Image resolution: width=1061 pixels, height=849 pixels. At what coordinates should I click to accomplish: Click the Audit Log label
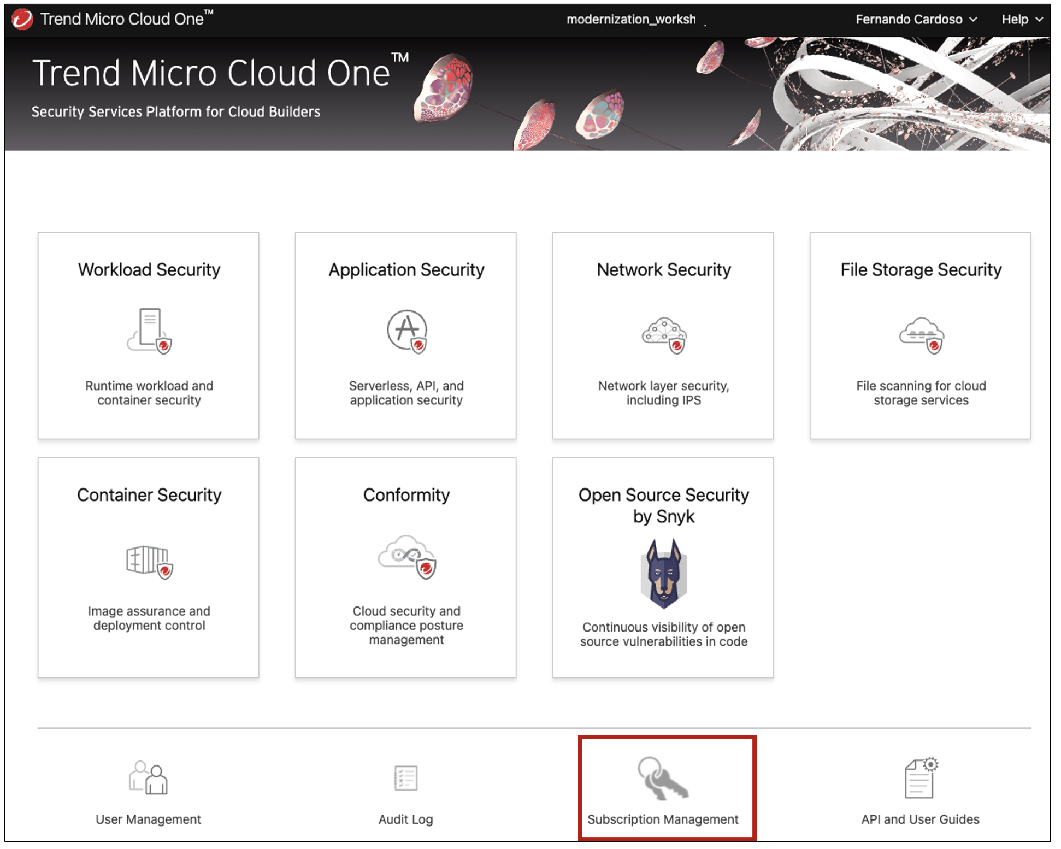[x=406, y=819]
